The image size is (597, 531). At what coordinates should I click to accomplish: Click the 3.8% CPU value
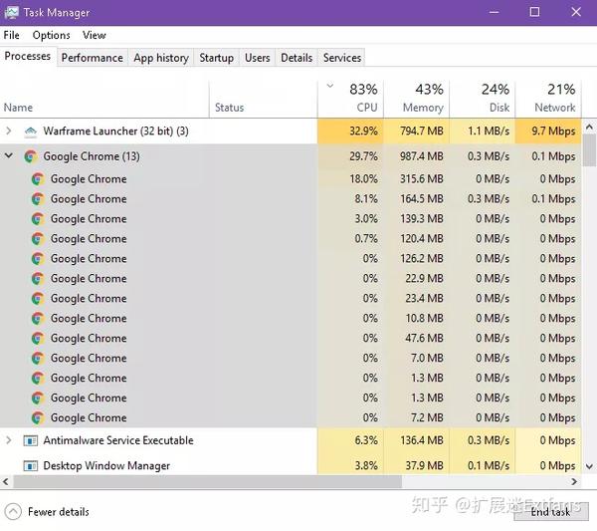pyautogui.click(x=366, y=466)
